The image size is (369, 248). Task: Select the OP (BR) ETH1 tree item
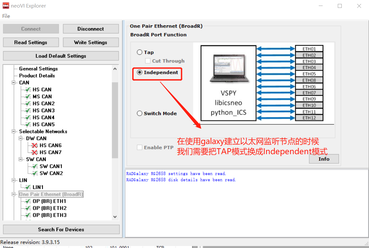(49, 201)
